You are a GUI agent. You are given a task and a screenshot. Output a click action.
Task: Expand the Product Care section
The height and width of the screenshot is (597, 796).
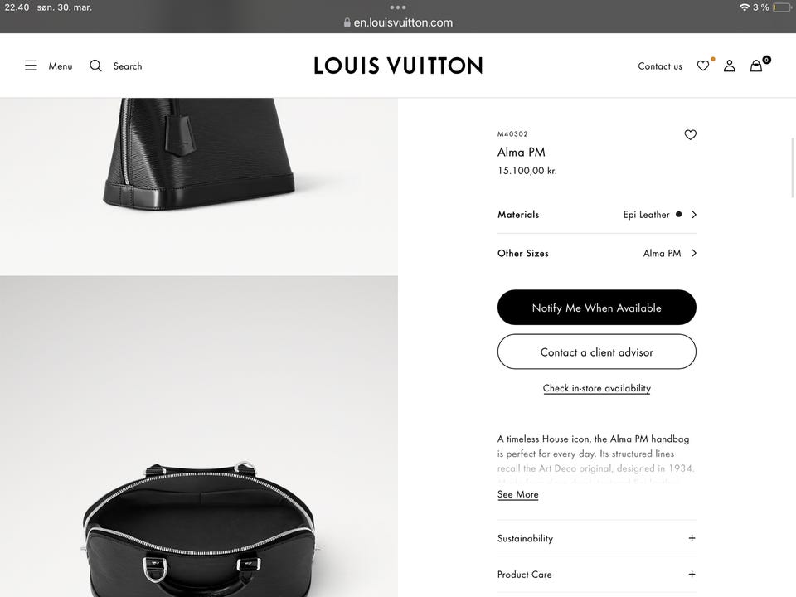[x=597, y=574]
